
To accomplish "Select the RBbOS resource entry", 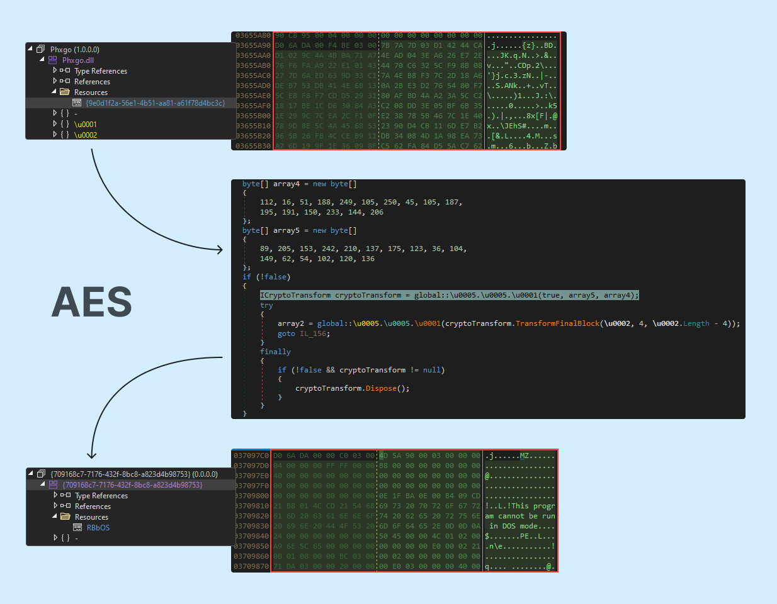I will point(98,527).
